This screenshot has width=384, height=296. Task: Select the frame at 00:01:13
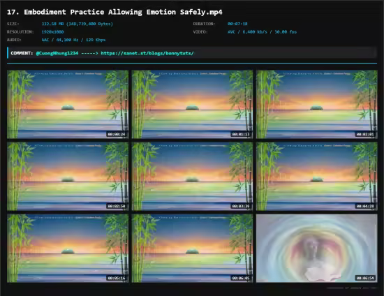(x=192, y=104)
